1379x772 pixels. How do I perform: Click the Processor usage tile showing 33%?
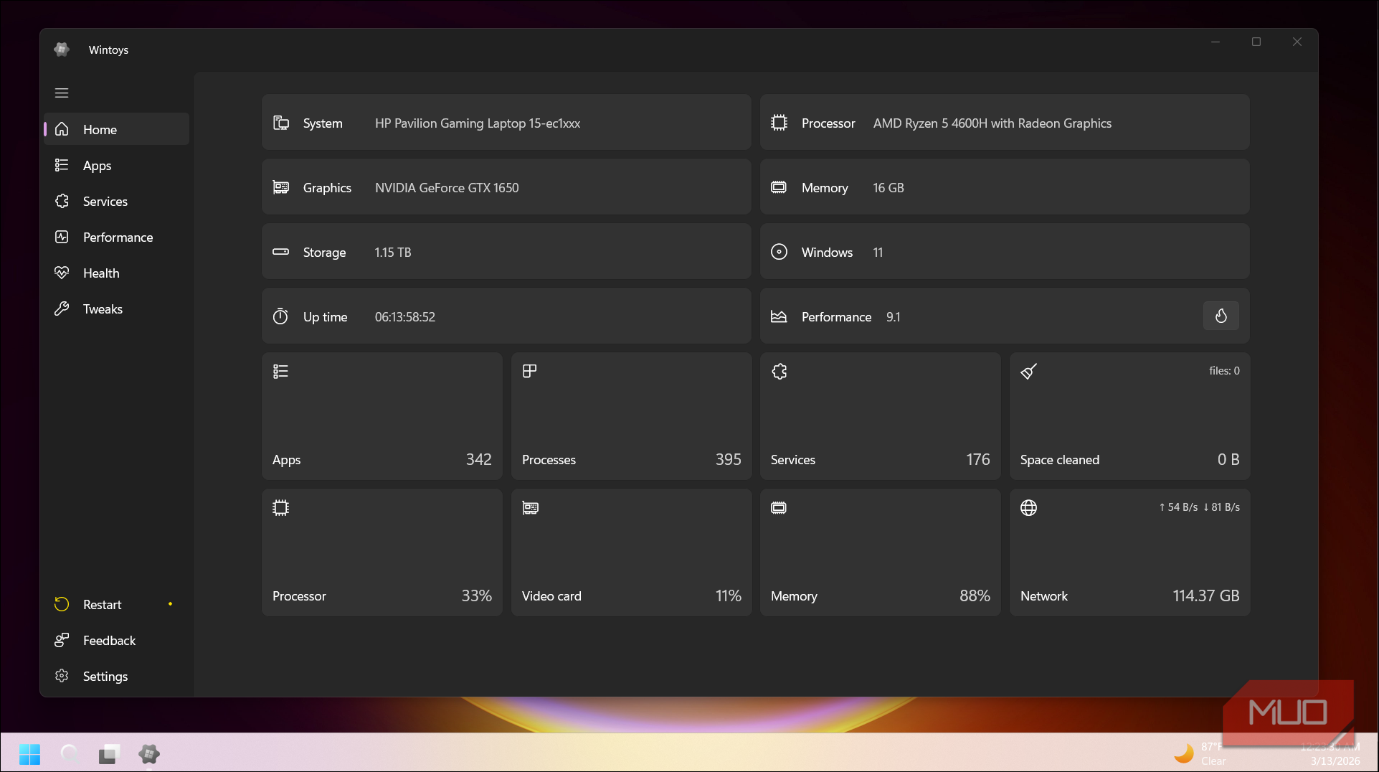[382, 552]
